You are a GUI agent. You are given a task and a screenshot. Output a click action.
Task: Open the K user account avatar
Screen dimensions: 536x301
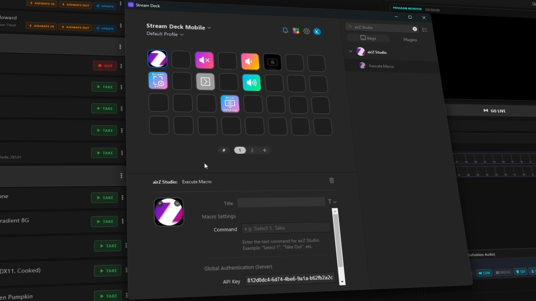coord(317,32)
